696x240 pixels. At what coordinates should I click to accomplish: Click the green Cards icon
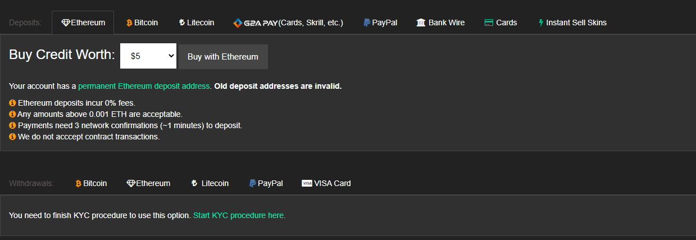tap(489, 23)
